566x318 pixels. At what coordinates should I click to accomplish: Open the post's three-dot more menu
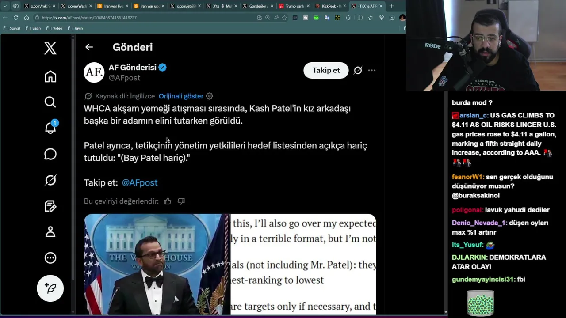coord(372,70)
